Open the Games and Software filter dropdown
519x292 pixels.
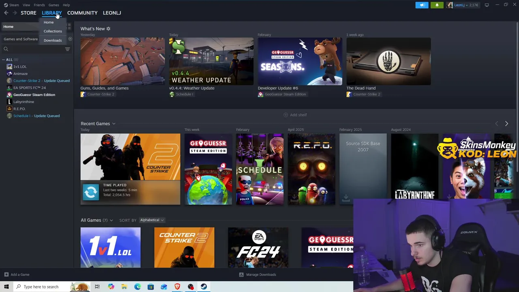click(x=21, y=39)
